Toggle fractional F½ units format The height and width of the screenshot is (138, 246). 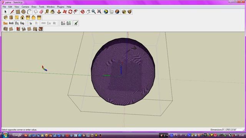tap(17, 23)
